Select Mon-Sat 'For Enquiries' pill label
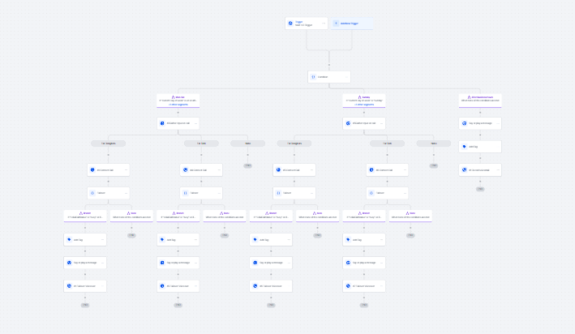This screenshot has width=575, height=334. click(108, 143)
